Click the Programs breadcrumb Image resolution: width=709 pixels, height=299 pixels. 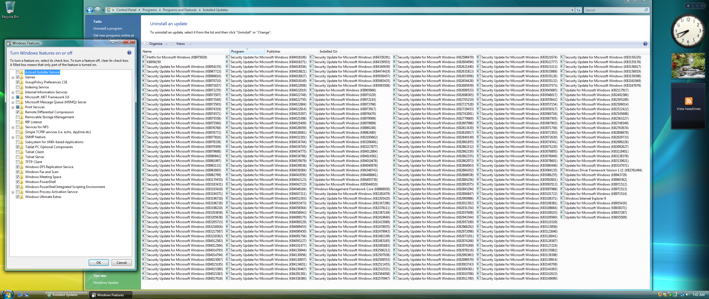click(x=150, y=10)
